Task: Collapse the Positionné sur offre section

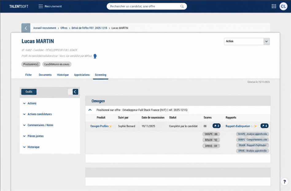Action: click(90, 110)
